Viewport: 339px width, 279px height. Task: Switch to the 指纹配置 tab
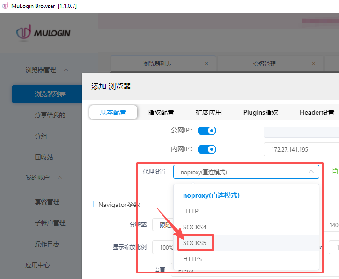[x=161, y=112]
